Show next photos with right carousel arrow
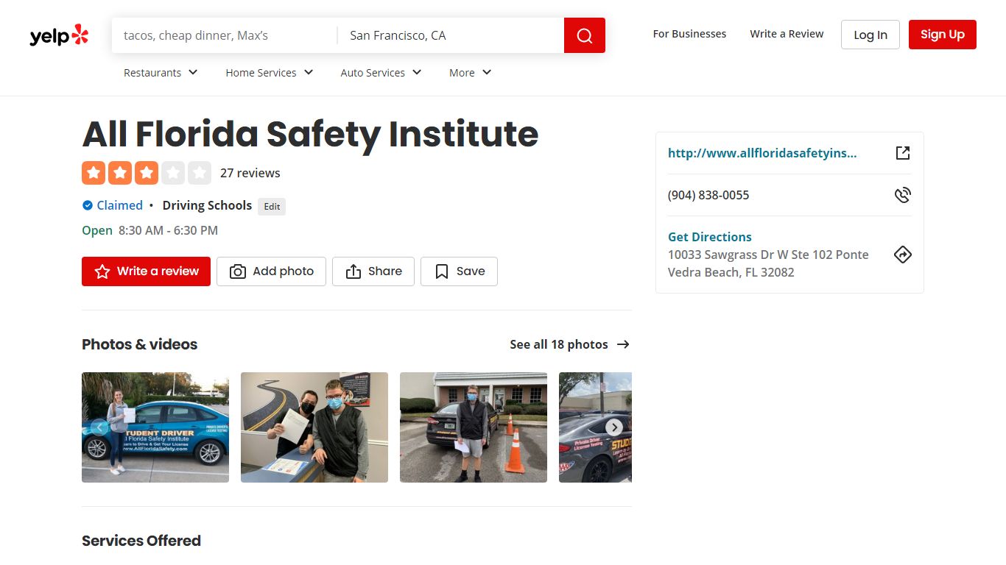 pyautogui.click(x=614, y=427)
